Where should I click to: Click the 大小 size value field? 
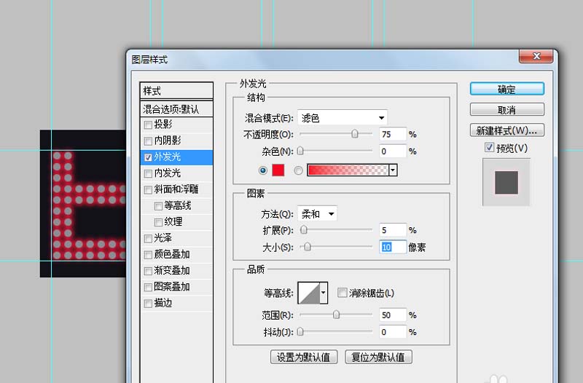click(393, 247)
